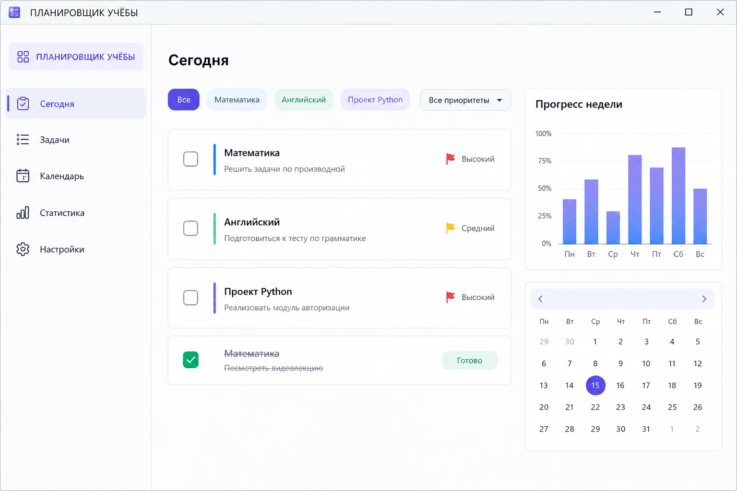Go to previous month in calendar
Image resolution: width=737 pixels, height=491 pixels.
541,299
